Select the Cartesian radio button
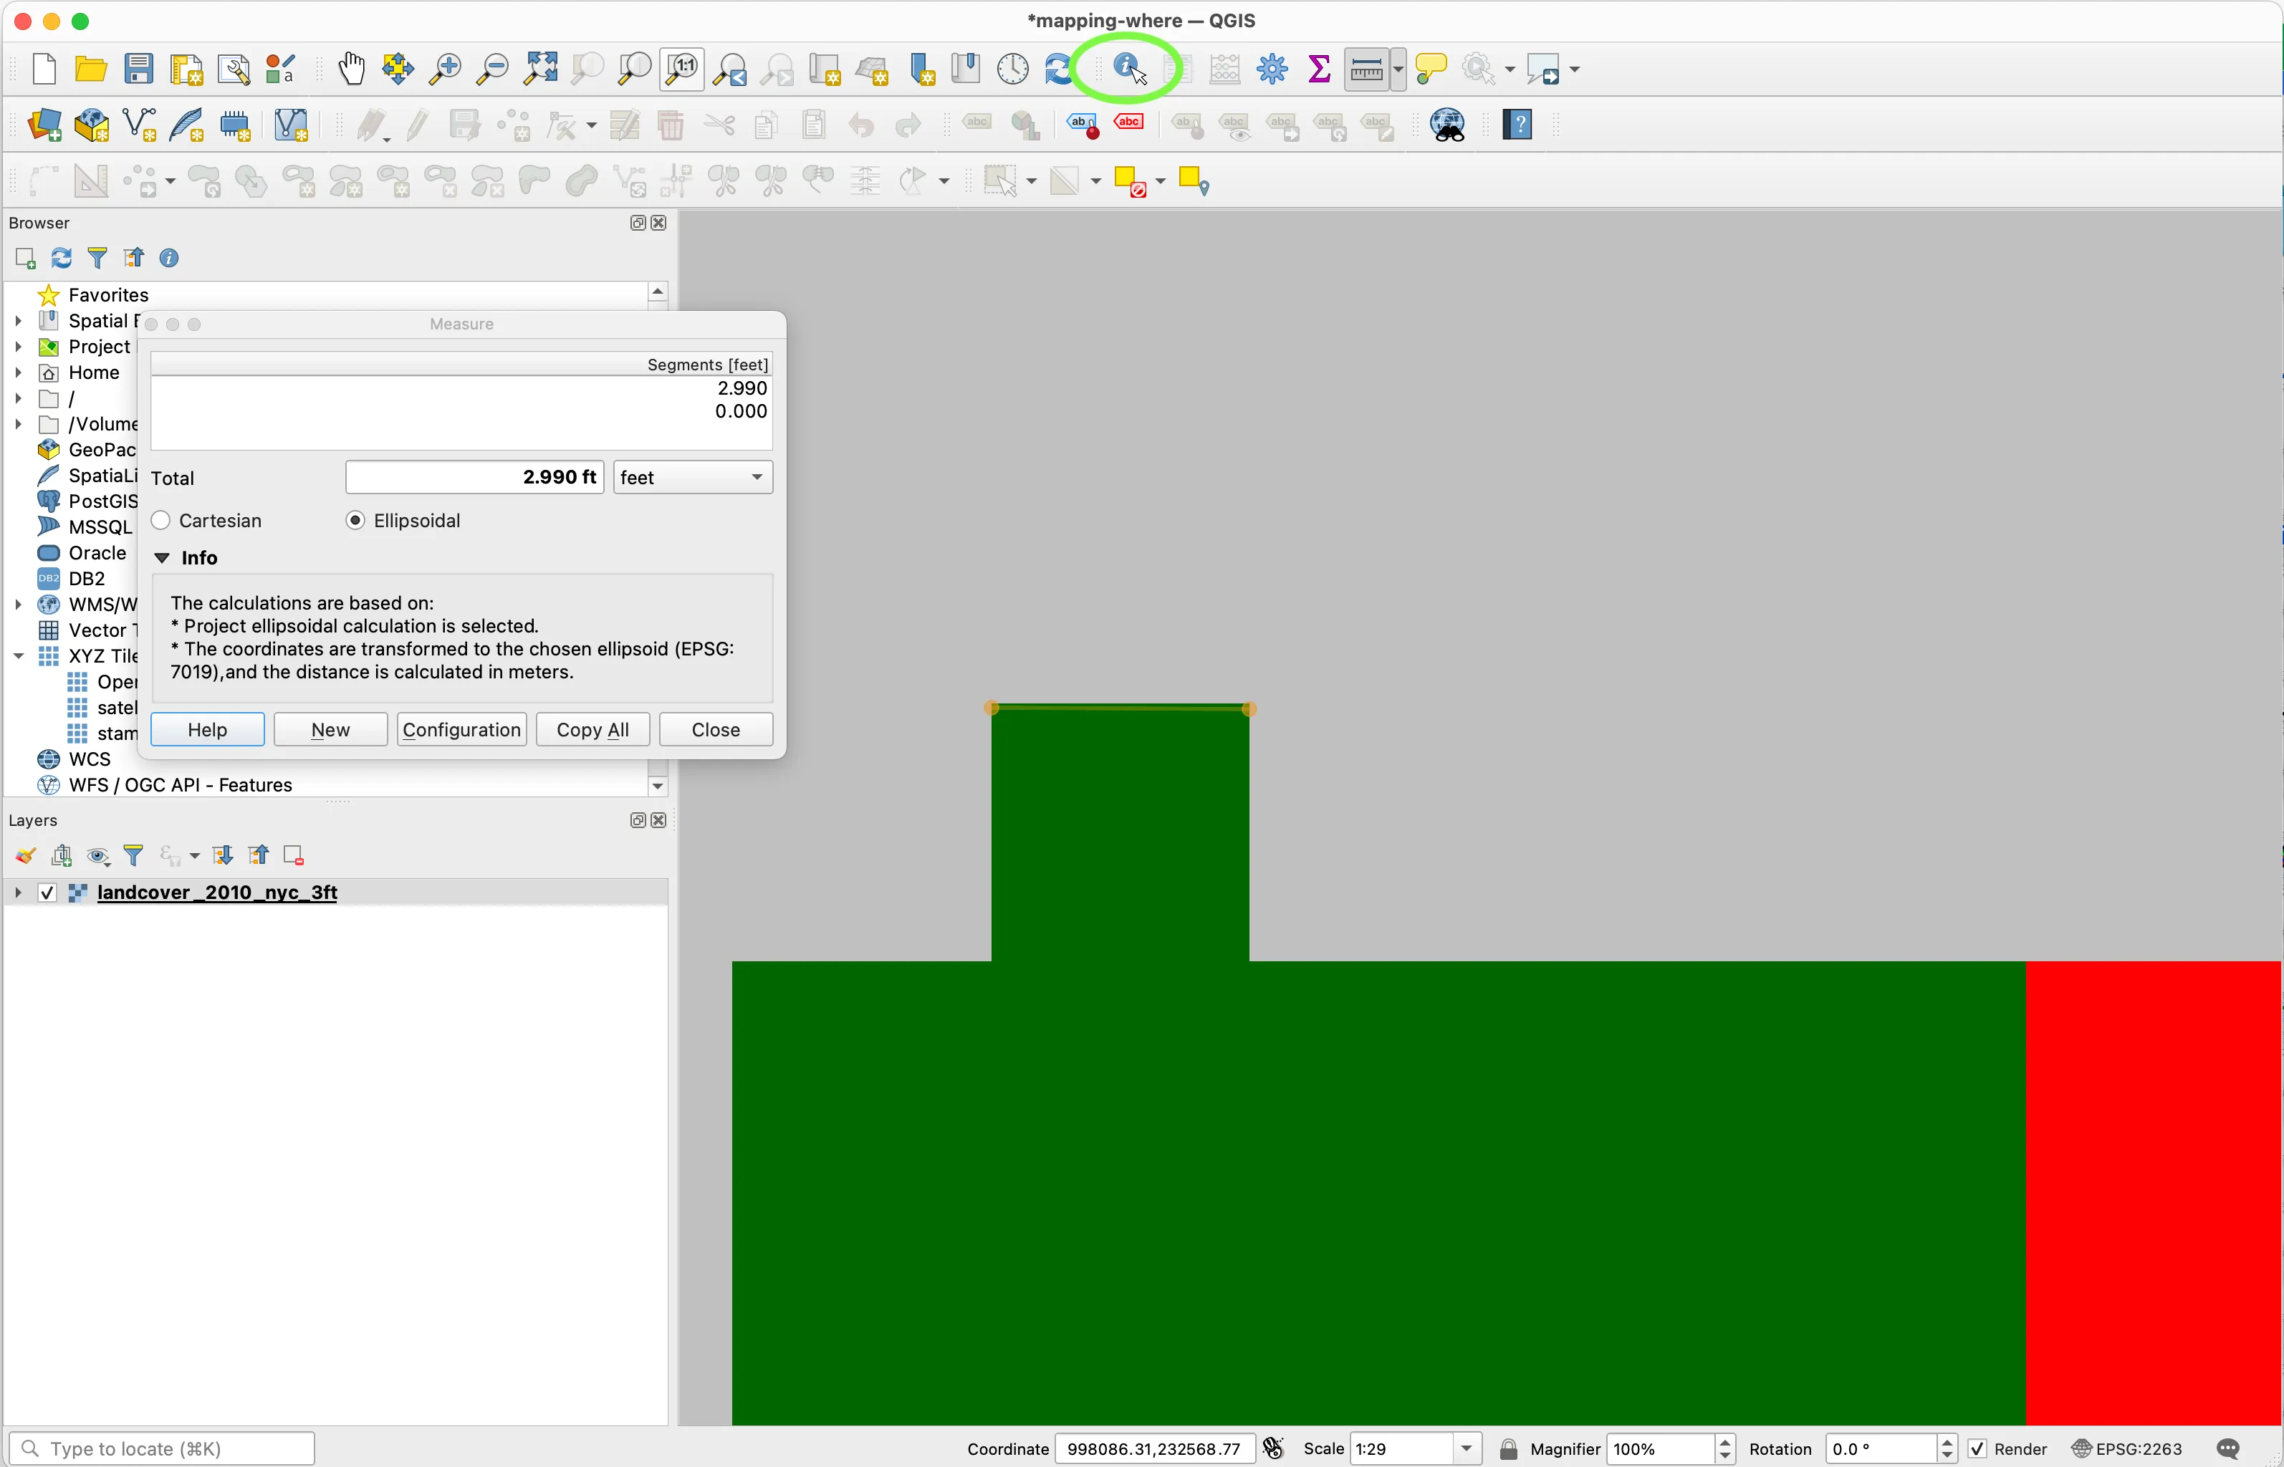This screenshot has width=2284, height=1467. click(x=161, y=520)
